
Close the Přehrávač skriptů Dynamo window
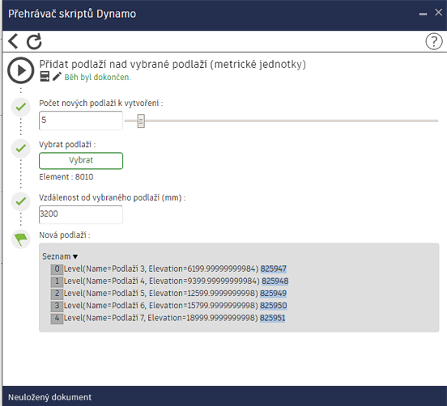pos(438,12)
